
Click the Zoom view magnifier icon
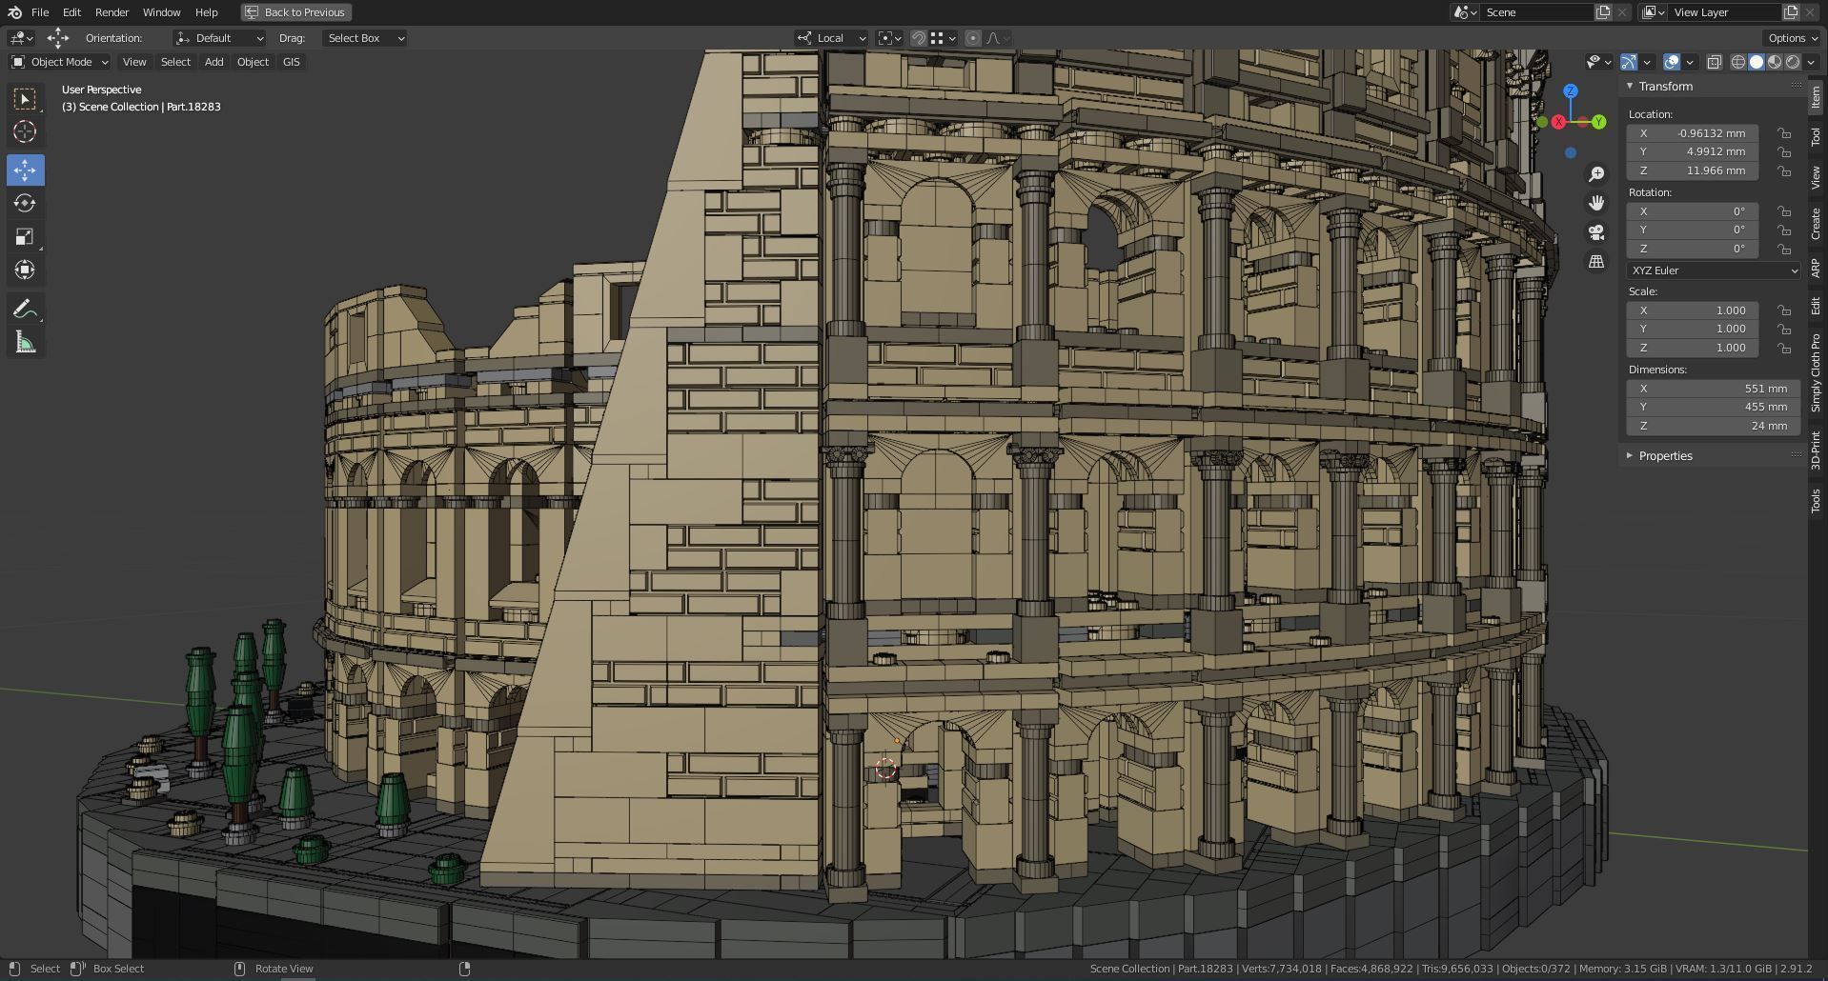(x=1596, y=174)
